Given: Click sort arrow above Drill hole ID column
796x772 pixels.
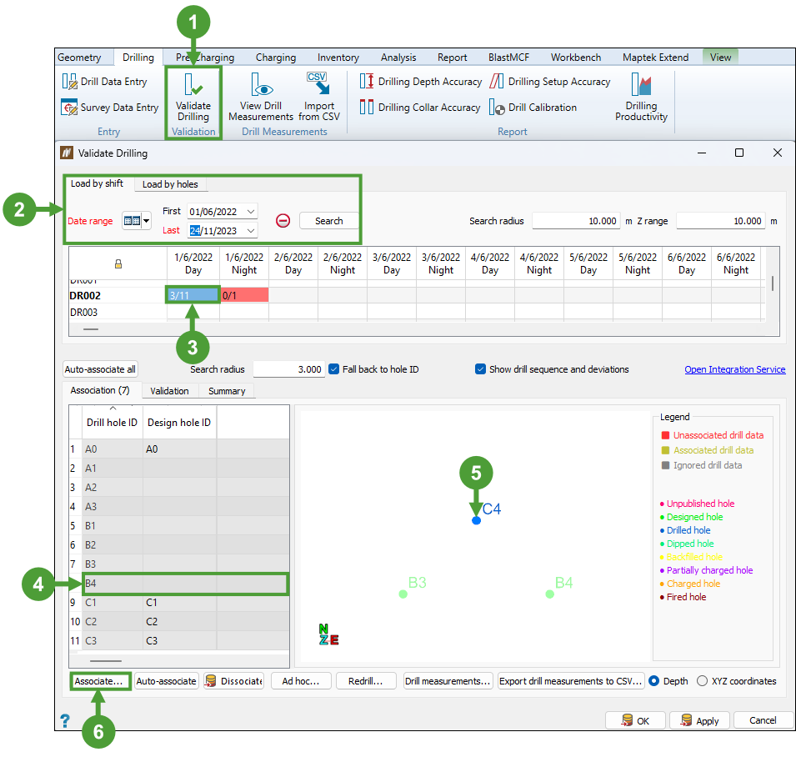Looking at the screenshot, I should tap(113, 408).
